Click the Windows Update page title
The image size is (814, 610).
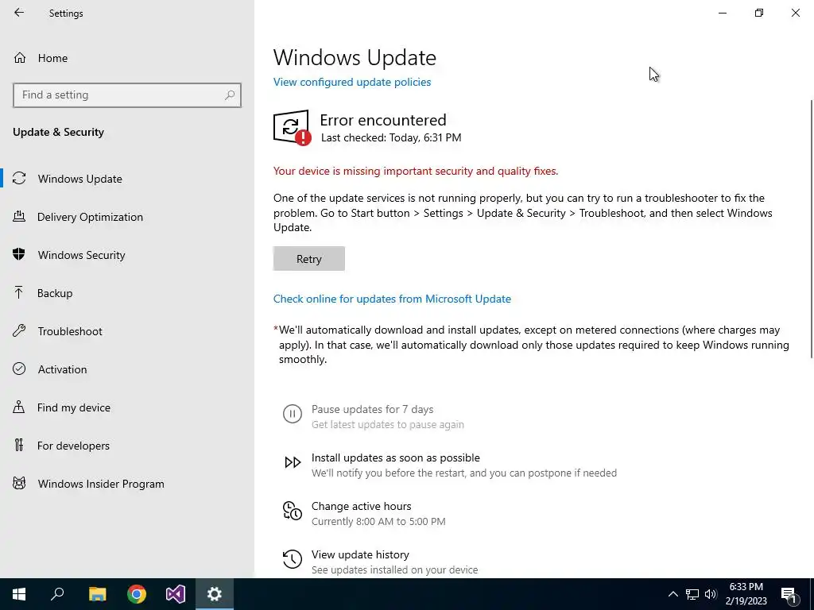coord(355,57)
